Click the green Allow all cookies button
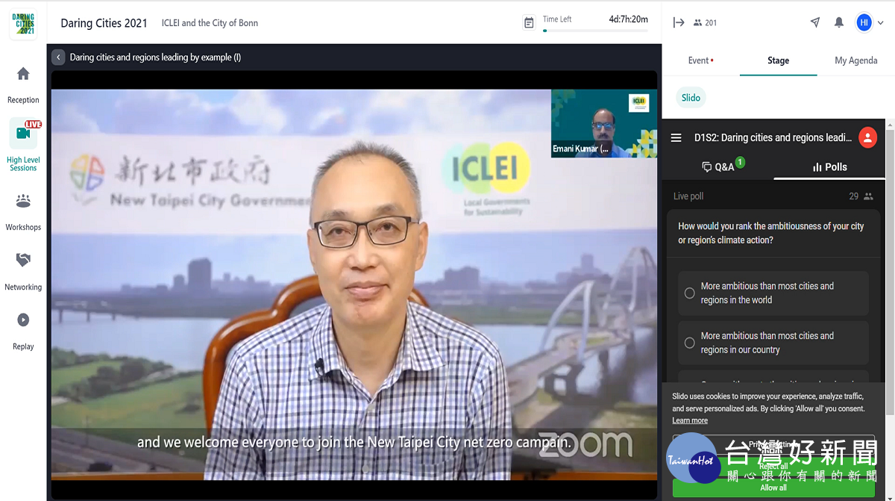 [x=773, y=488]
